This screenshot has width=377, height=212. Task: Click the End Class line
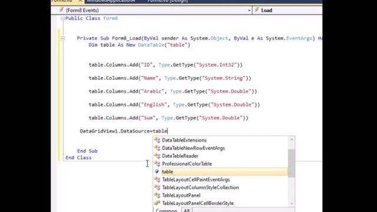[78, 158]
